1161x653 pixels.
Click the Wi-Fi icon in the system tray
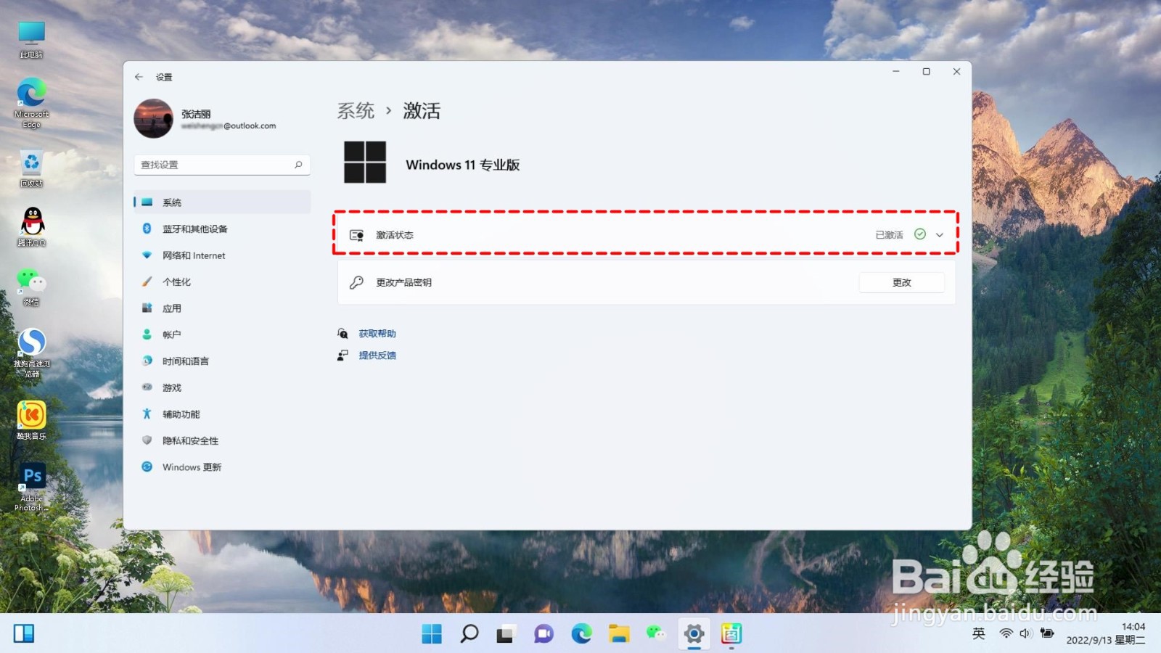tap(1005, 633)
